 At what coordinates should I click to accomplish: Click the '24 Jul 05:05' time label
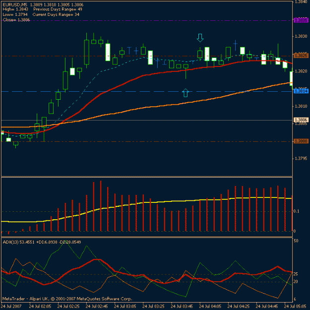tap(296, 307)
